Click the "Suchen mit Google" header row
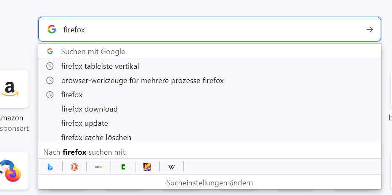392x195 pixels. pyautogui.click(x=93, y=52)
